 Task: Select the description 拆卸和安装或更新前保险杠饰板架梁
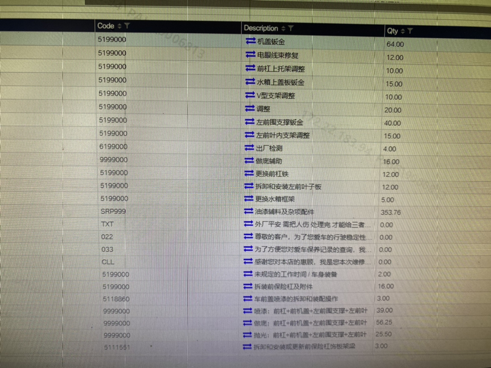coord(304,346)
